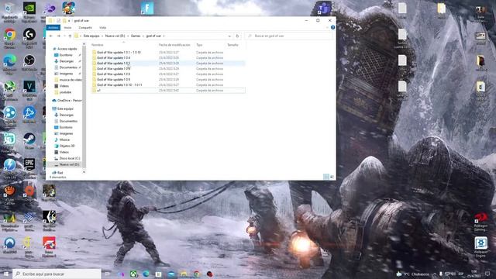Viewport: 496px width, 279px height.
Task: Open the Quick Access toolbar customize dropdown
Action: [69, 21]
